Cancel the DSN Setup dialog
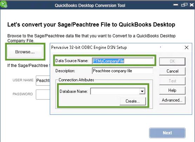This screenshot has height=142, width=195. pyautogui.click(x=172, y=71)
